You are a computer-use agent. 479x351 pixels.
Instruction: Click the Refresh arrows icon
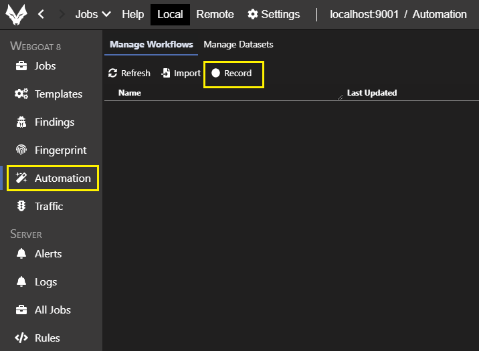tap(112, 74)
